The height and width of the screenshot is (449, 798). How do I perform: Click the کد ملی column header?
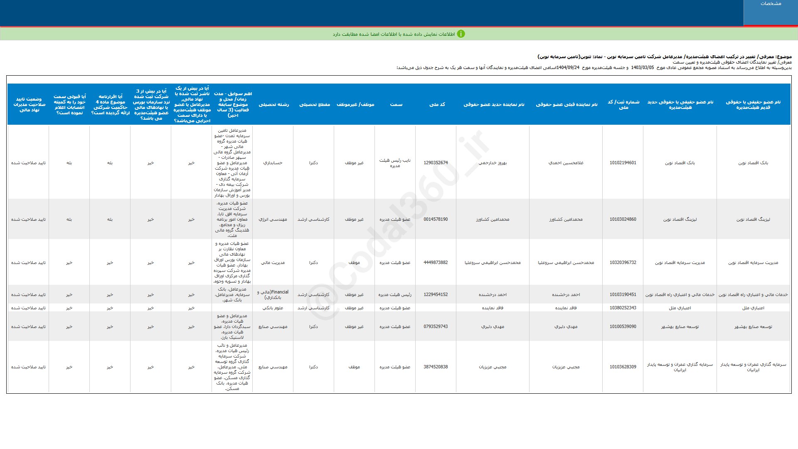pyautogui.click(x=437, y=104)
